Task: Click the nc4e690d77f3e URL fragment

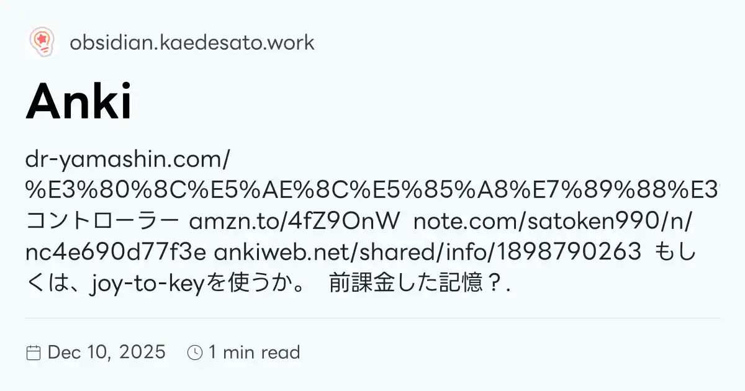Action: click(117, 251)
